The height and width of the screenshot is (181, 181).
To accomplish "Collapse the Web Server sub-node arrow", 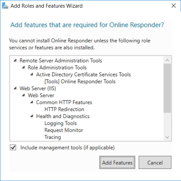I will point(23,95).
